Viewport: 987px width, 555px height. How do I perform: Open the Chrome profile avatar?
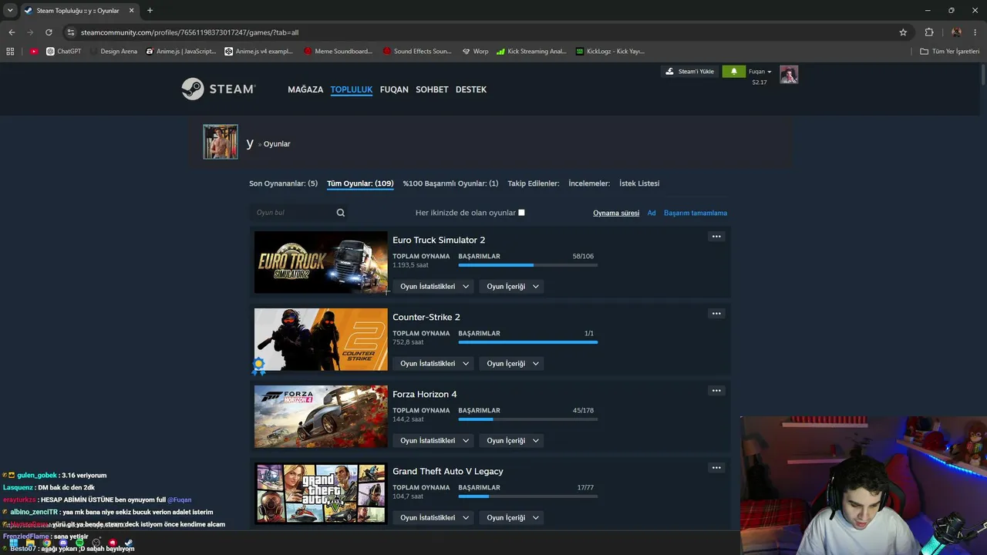(956, 32)
